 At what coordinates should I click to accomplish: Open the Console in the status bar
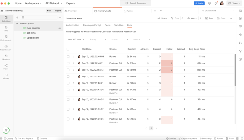click(42, 138)
